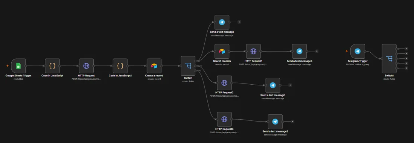The width and height of the screenshot is (414, 143).
Task: Click the lightning bolt beside Google Sheets Trigger
Action: pyautogui.click(x=8, y=65)
